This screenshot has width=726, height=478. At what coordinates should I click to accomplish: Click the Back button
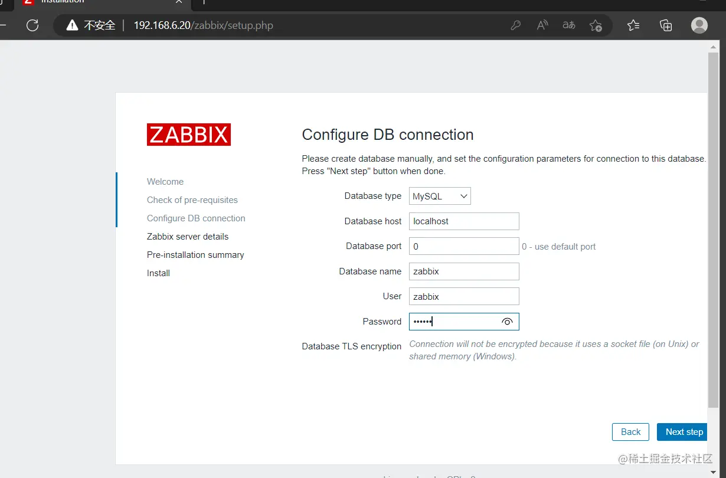[630, 432]
